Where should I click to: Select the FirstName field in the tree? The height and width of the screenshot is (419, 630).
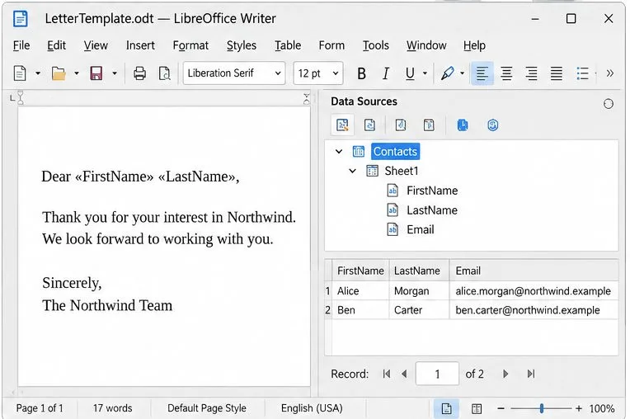point(432,191)
